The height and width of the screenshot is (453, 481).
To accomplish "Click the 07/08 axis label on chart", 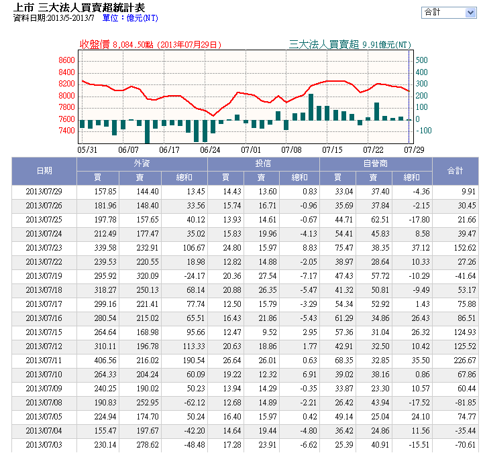I will point(291,150).
